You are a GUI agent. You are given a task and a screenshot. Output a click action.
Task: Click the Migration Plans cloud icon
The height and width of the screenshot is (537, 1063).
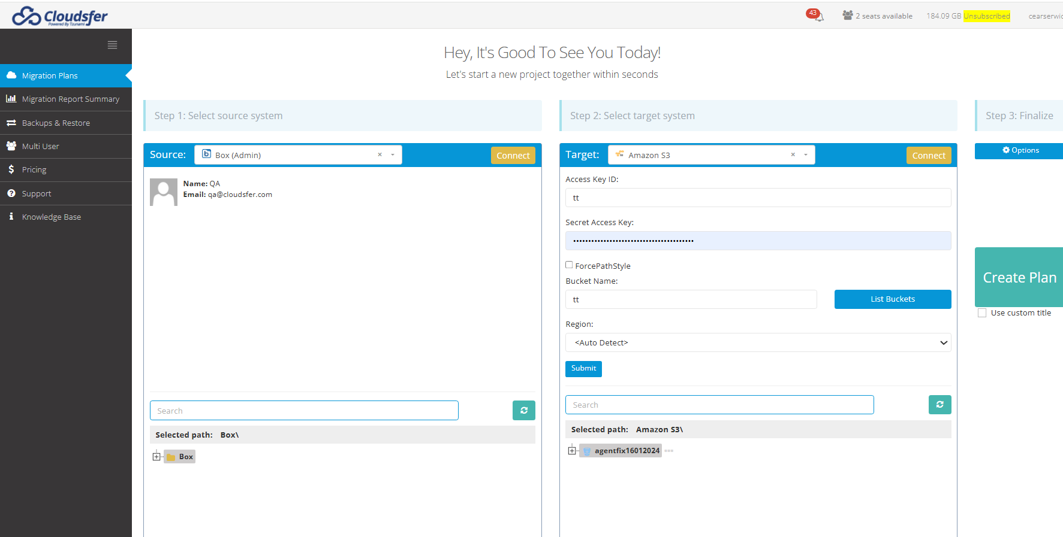pos(11,75)
